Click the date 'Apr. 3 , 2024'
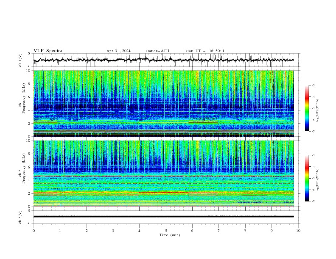 click(118, 51)
